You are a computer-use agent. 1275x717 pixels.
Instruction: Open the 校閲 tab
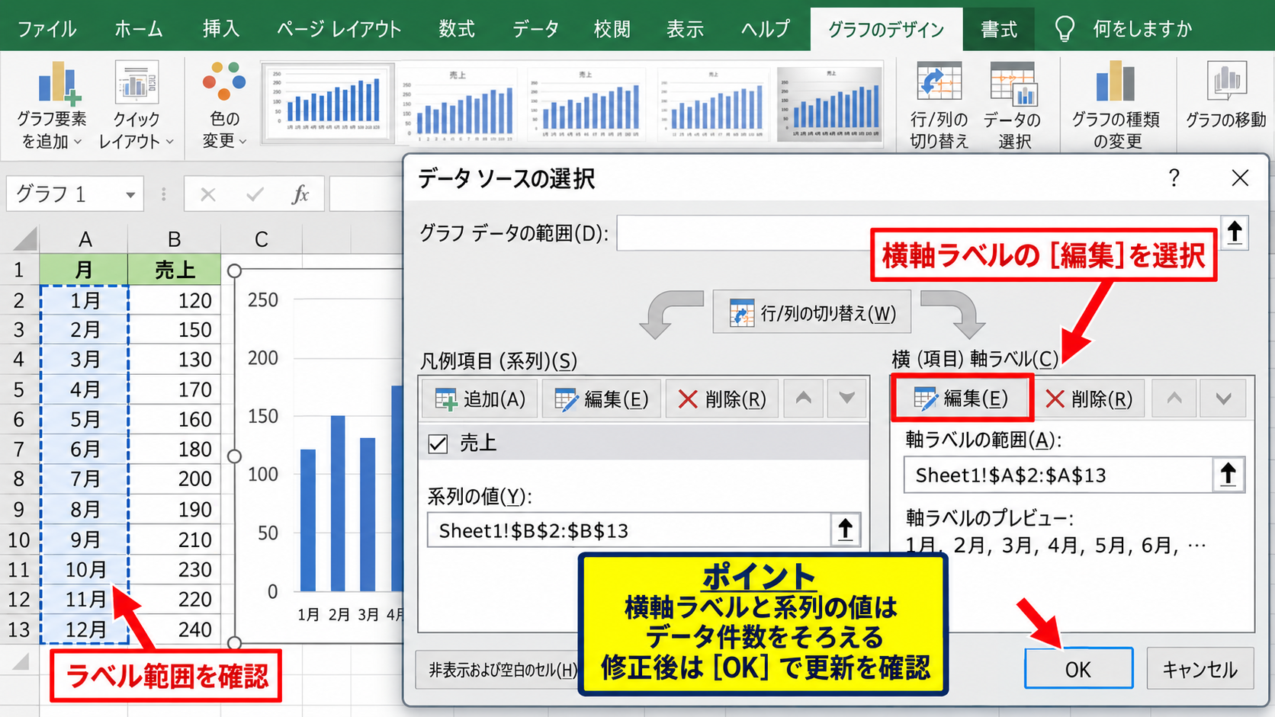tap(612, 29)
